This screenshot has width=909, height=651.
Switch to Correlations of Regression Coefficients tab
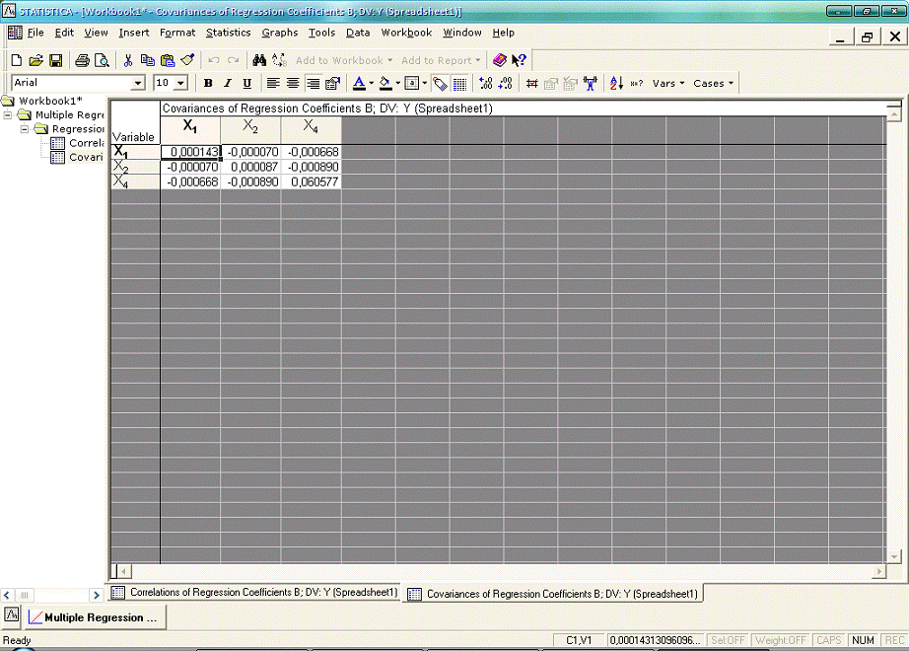254,593
